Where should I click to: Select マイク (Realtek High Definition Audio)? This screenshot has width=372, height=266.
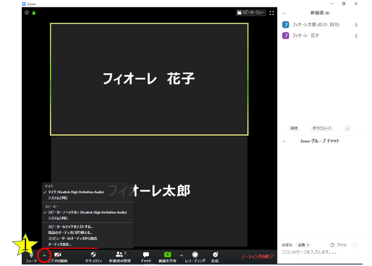[x=76, y=192]
